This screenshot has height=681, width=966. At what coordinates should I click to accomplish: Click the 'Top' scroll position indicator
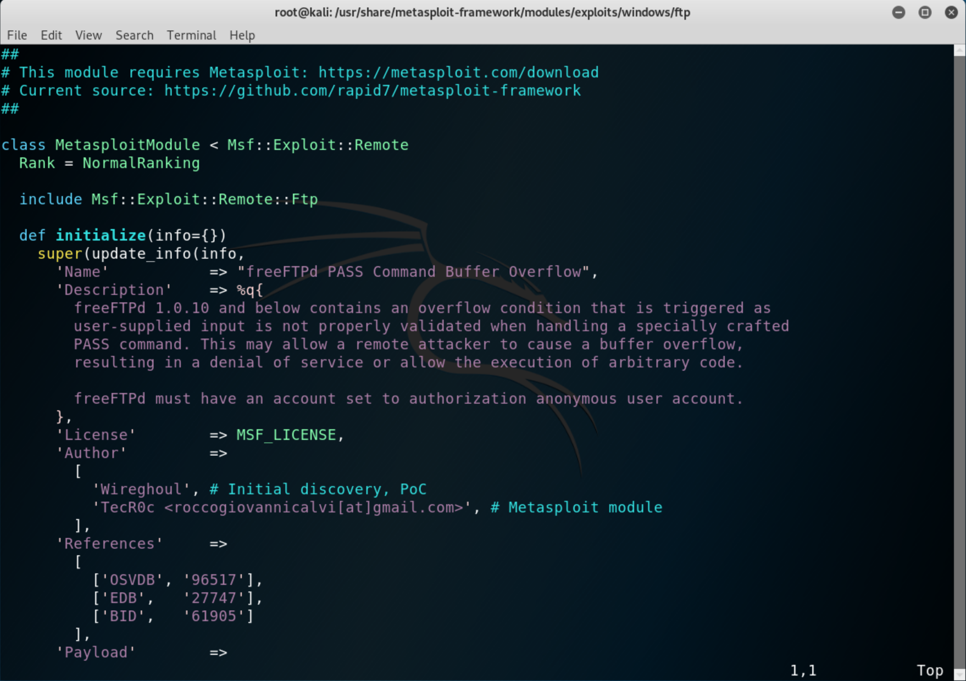coord(930,671)
